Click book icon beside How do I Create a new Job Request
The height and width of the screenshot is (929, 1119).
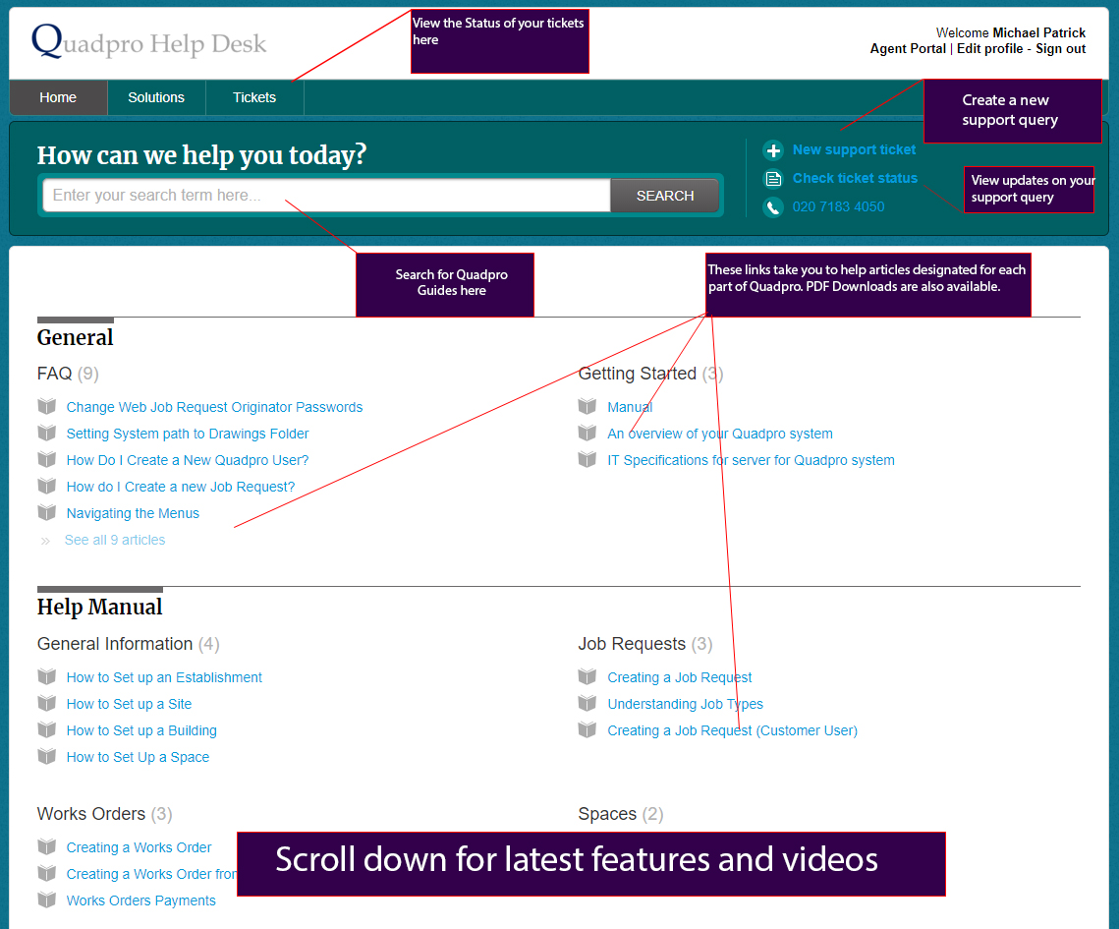point(47,487)
